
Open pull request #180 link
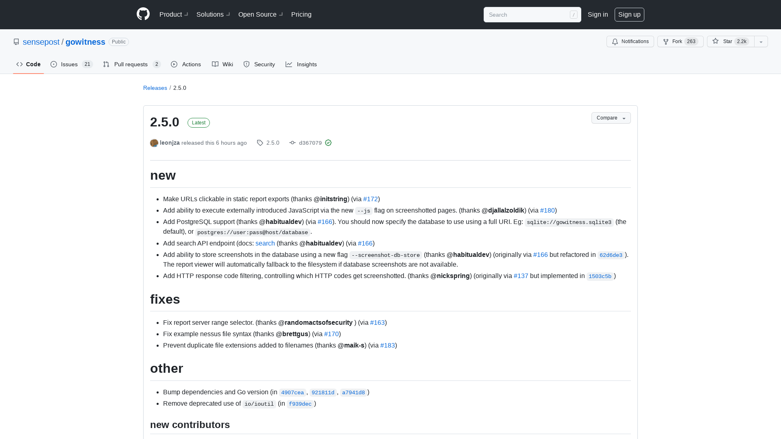(x=548, y=210)
